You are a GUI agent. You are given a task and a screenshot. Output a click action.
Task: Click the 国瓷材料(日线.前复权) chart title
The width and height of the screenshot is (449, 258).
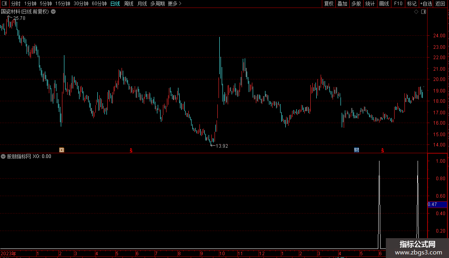[x=25, y=12]
